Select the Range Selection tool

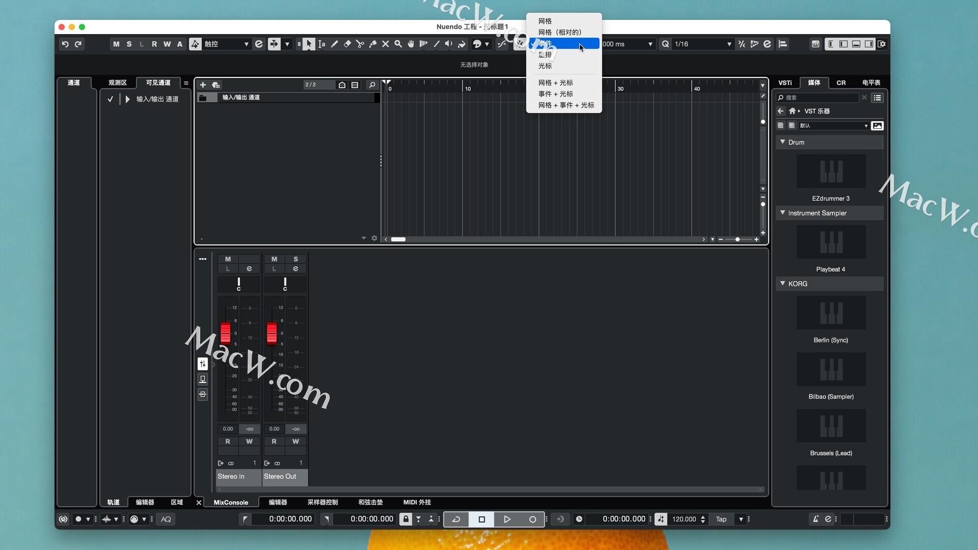(x=321, y=44)
